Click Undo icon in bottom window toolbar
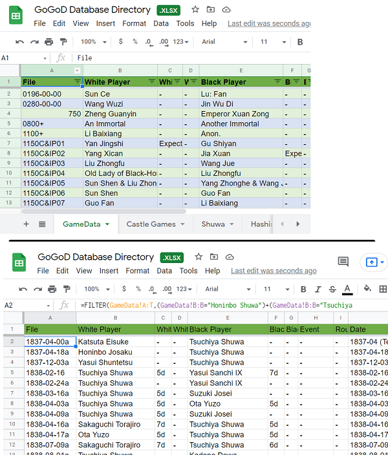The image size is (388, 455). (x=23, y=289)
